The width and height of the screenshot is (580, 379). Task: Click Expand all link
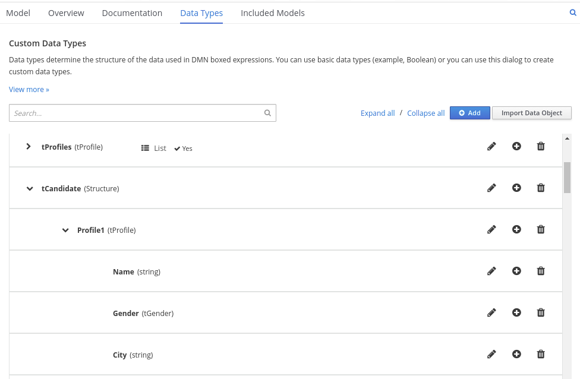click(x=378, y=113)
